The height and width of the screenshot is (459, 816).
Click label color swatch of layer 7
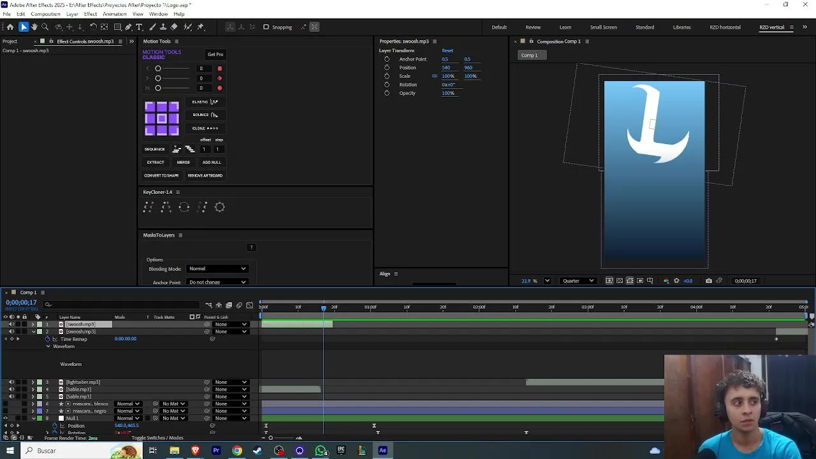(x=40, y=411)
